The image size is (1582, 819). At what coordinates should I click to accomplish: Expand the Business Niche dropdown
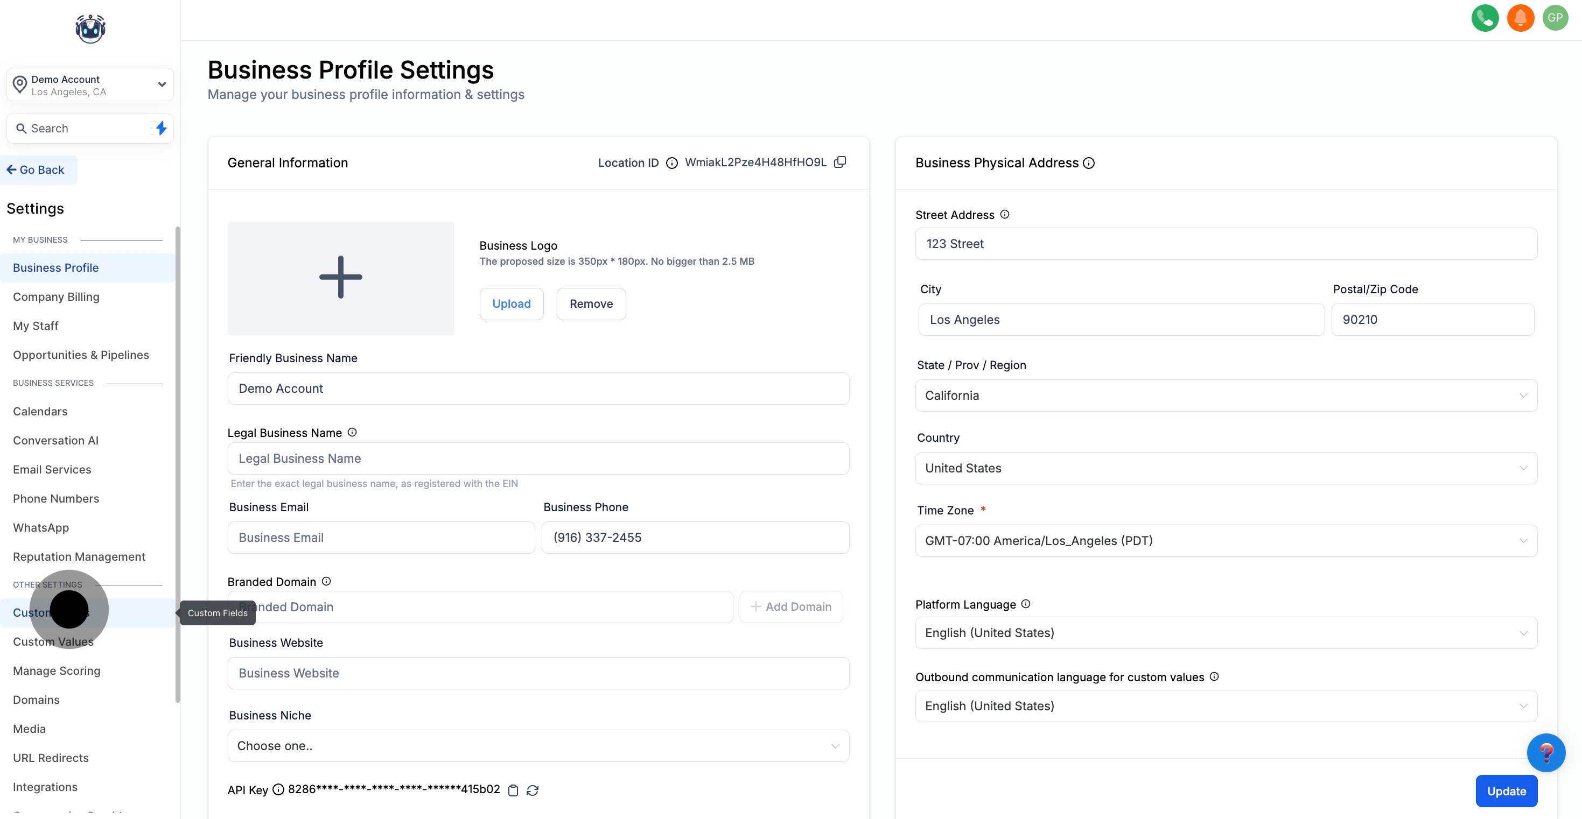click(538, 746)
